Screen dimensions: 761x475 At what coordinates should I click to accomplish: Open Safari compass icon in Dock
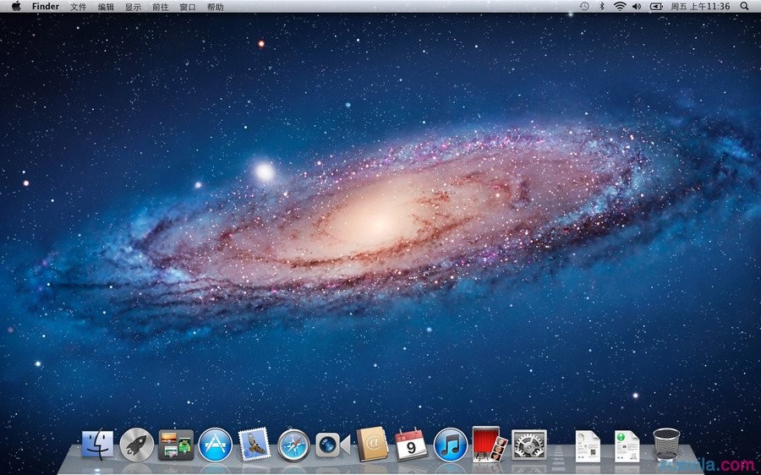pyautogui.click(x=293, y=445)
